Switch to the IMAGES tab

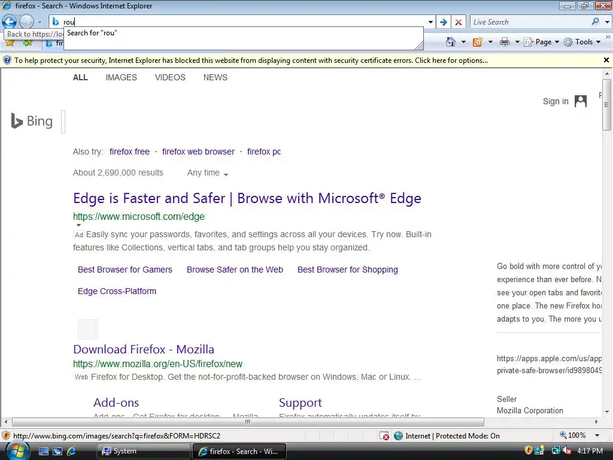121,77
